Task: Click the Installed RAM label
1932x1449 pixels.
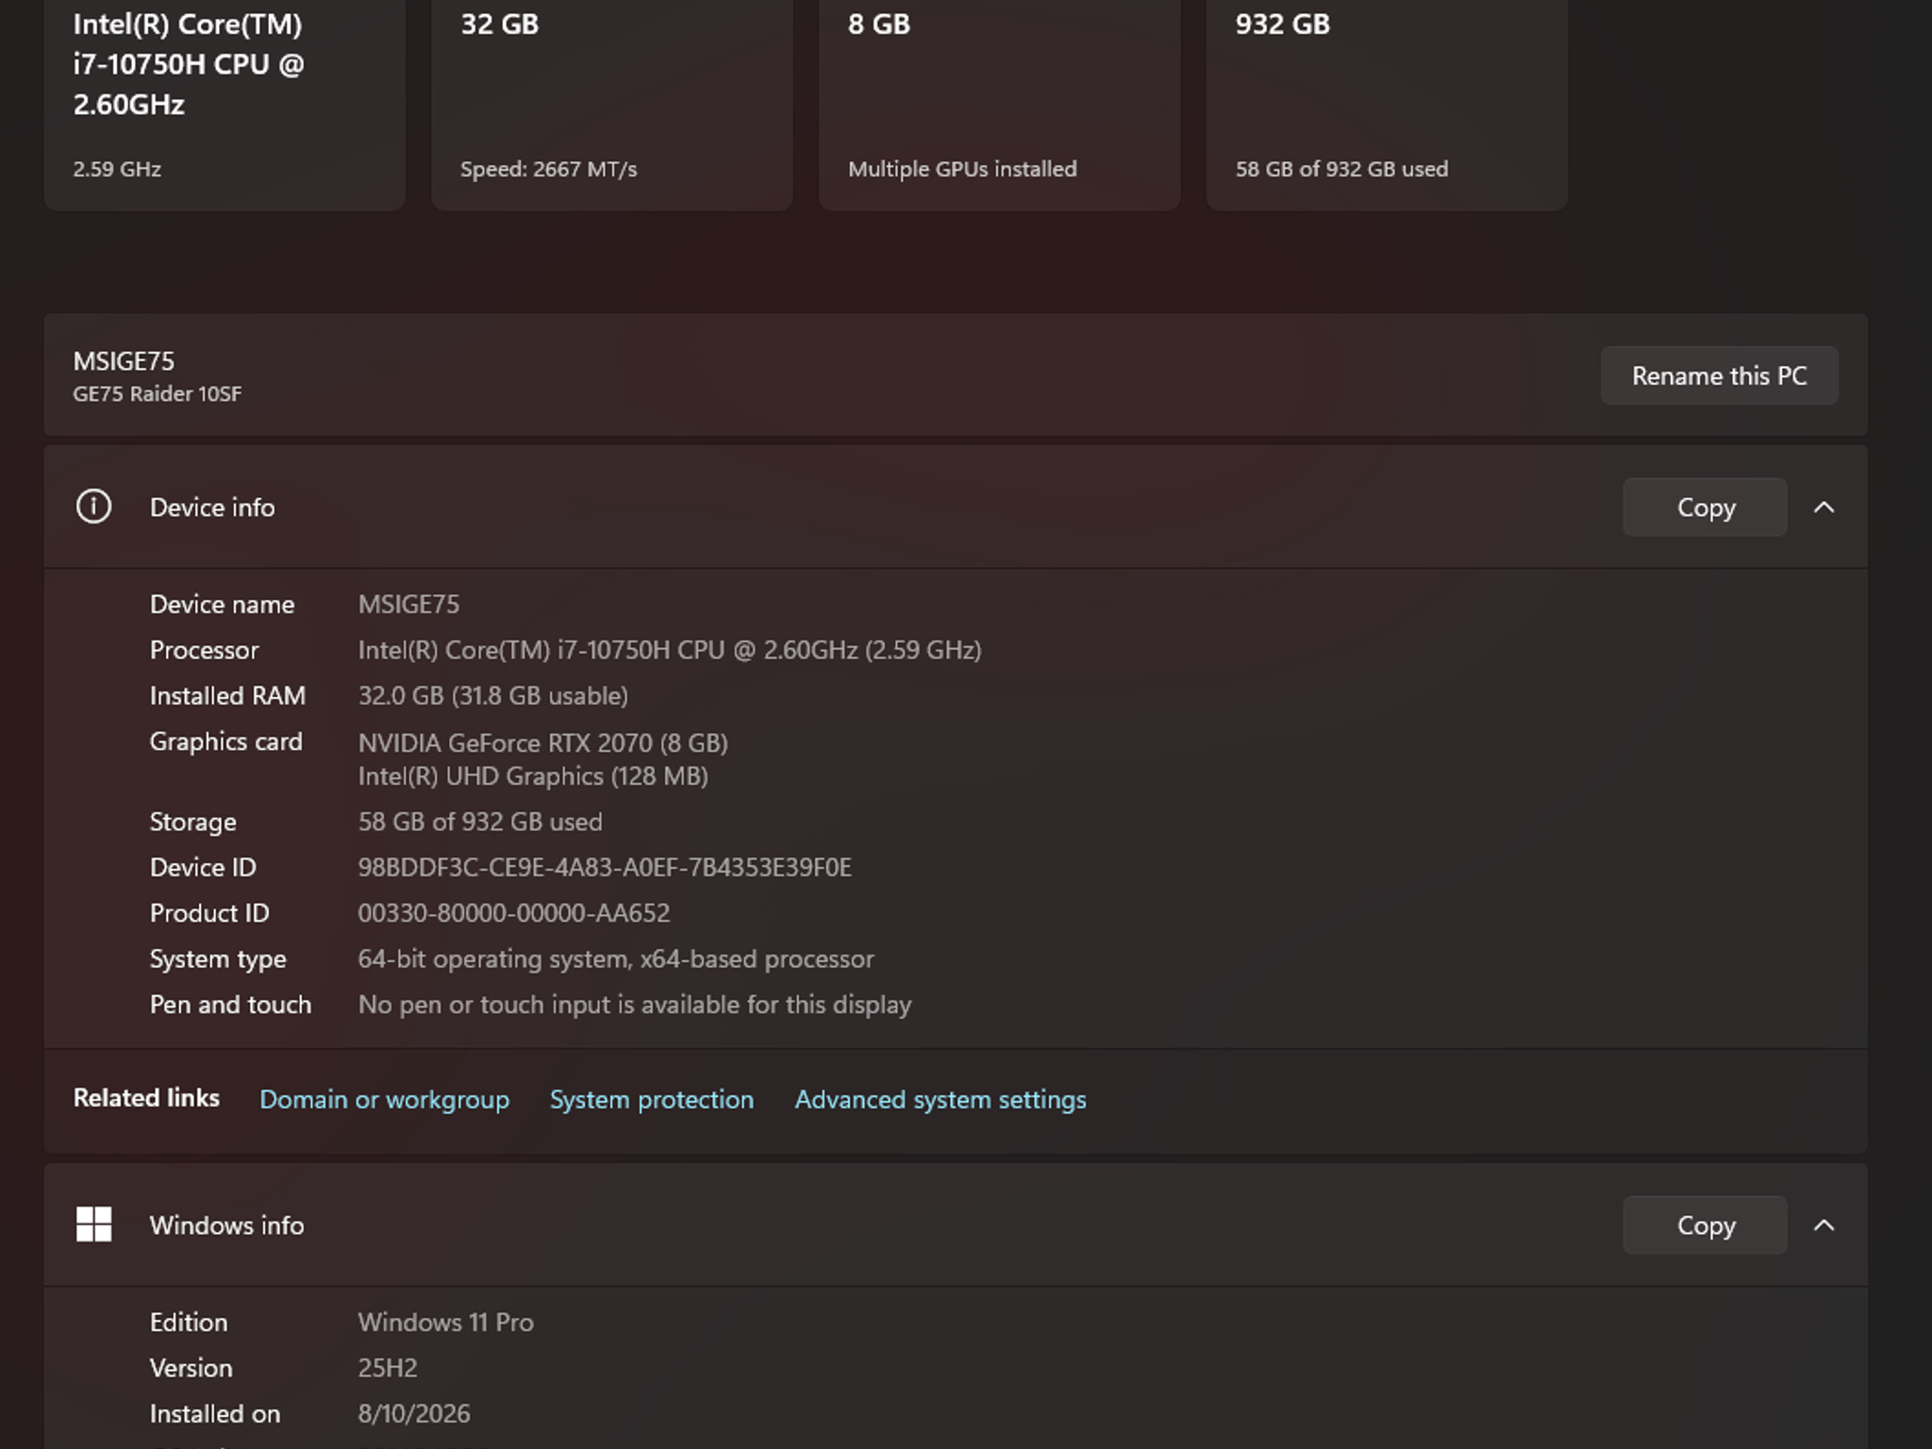Action: click(x=227, y=696)
